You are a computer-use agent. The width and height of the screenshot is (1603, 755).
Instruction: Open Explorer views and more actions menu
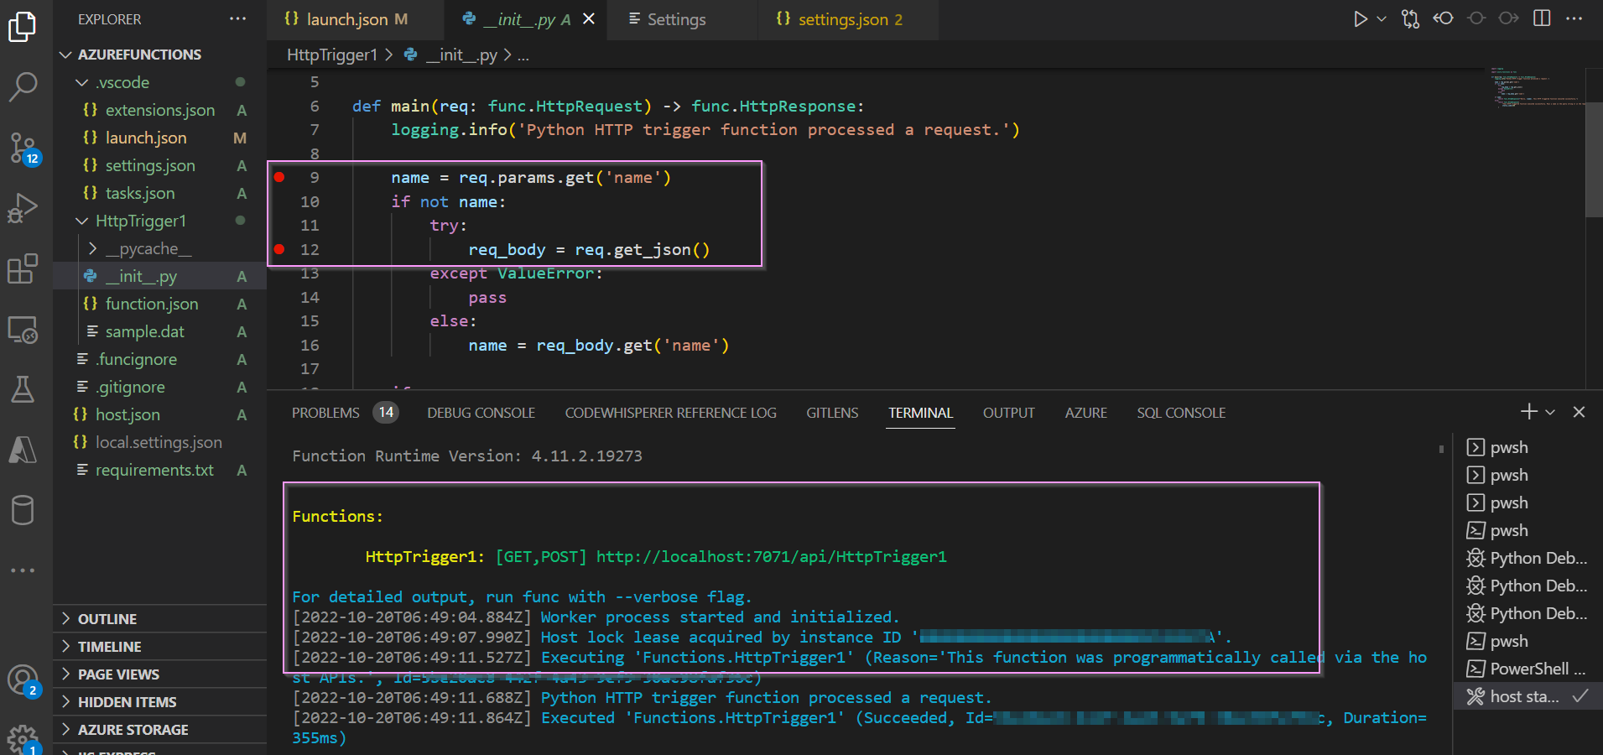238,18
